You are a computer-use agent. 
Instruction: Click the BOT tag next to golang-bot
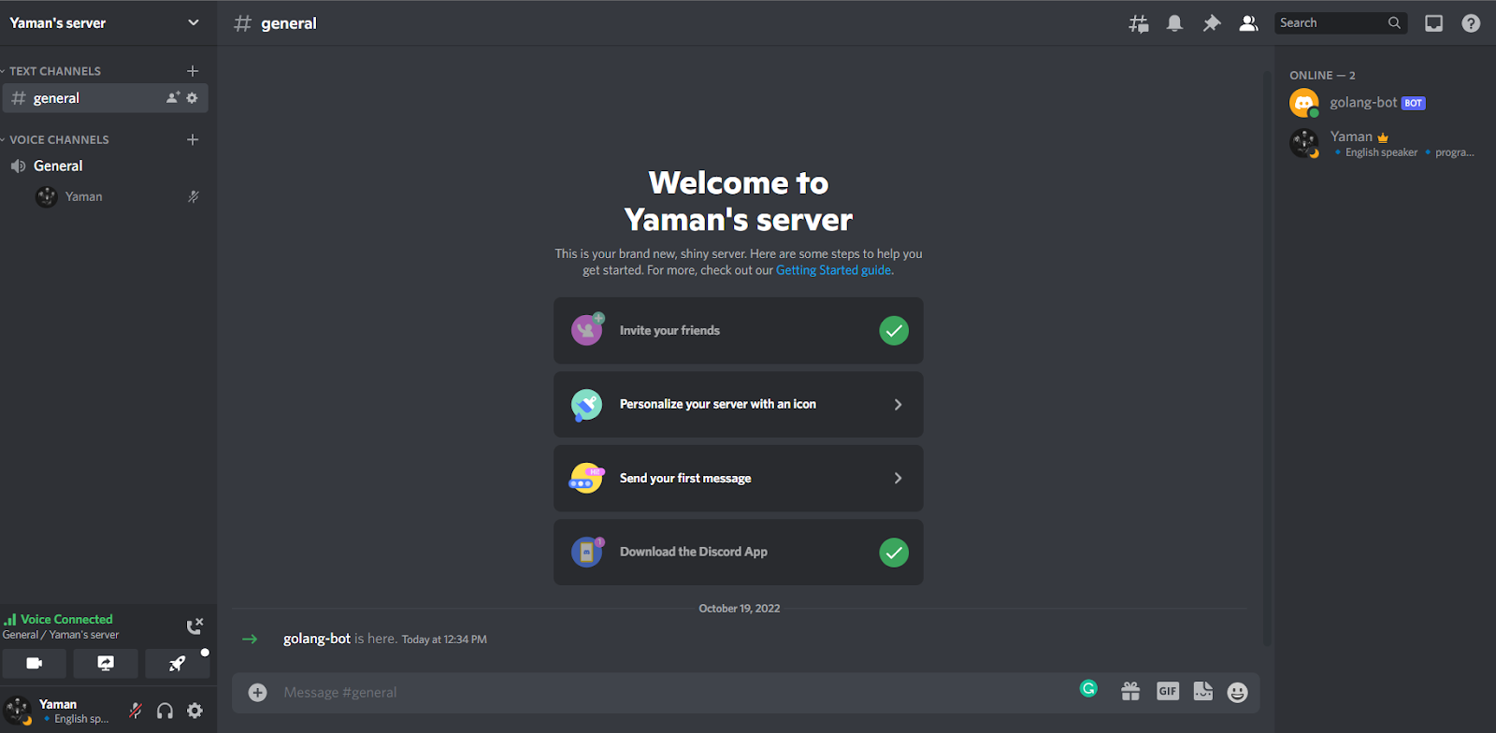click(1413, 103)
